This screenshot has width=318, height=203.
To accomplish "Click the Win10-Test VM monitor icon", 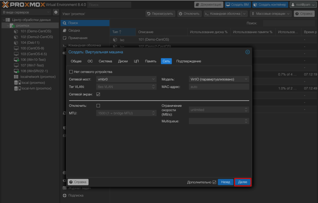I will 16,60.
